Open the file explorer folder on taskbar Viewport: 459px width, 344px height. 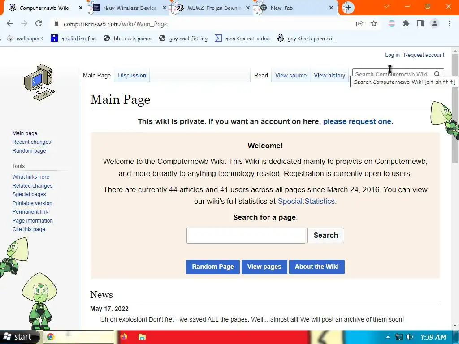142,337
